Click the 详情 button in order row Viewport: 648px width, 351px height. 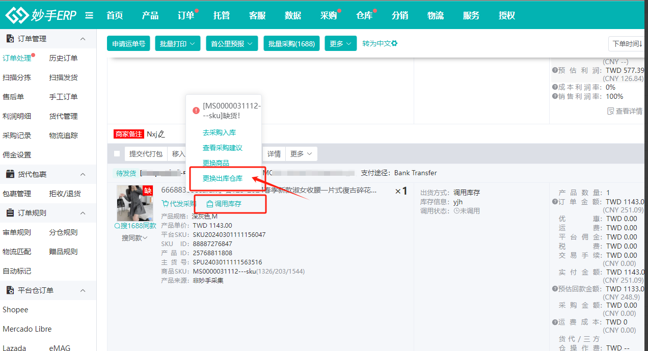click(x=274, y=154)
